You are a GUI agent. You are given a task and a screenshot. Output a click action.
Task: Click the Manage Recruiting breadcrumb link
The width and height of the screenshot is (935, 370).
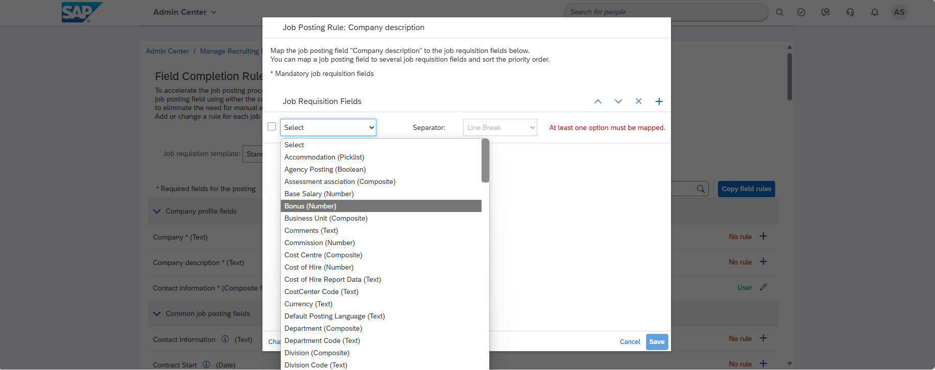click(231, 51)
